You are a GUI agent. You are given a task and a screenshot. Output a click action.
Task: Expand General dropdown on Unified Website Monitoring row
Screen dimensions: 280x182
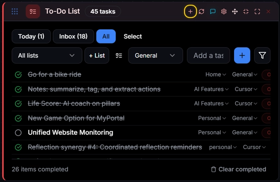click(245, 132)
